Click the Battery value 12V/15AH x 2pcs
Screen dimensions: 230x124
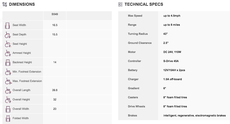(174, 70)
